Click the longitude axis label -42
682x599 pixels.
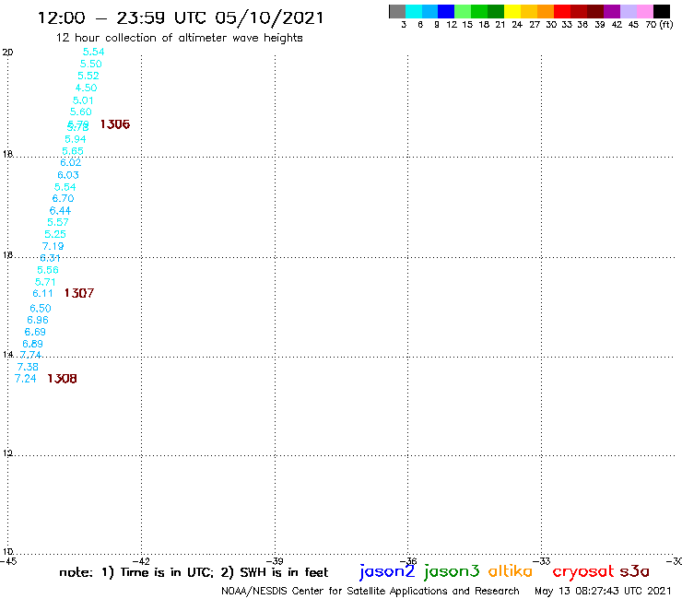pos(141,561)
